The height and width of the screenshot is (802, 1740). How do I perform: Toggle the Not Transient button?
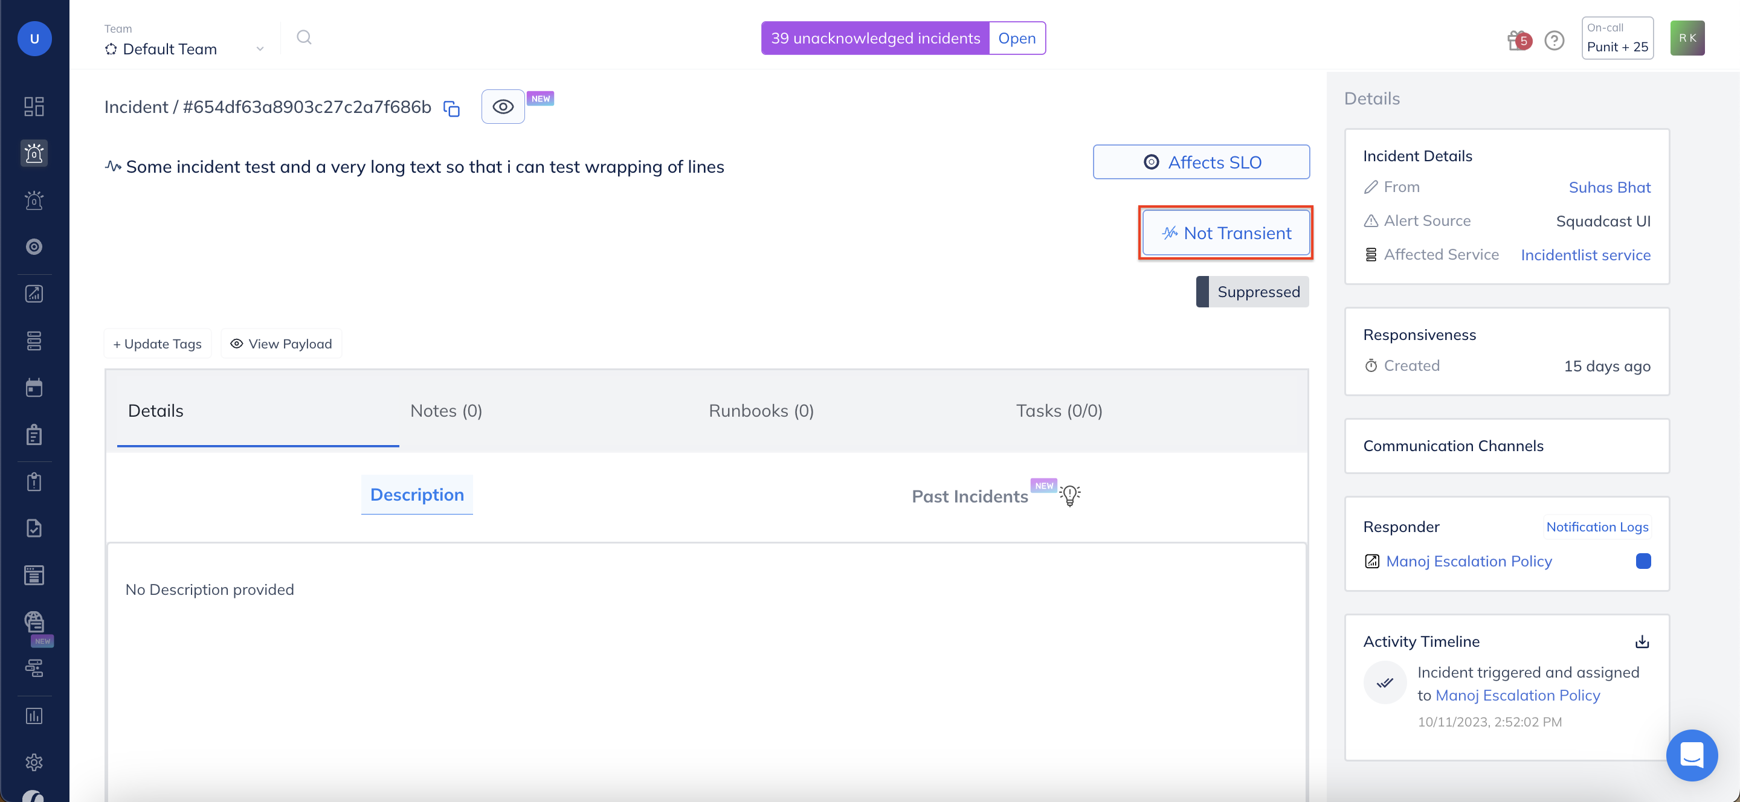1225,233
